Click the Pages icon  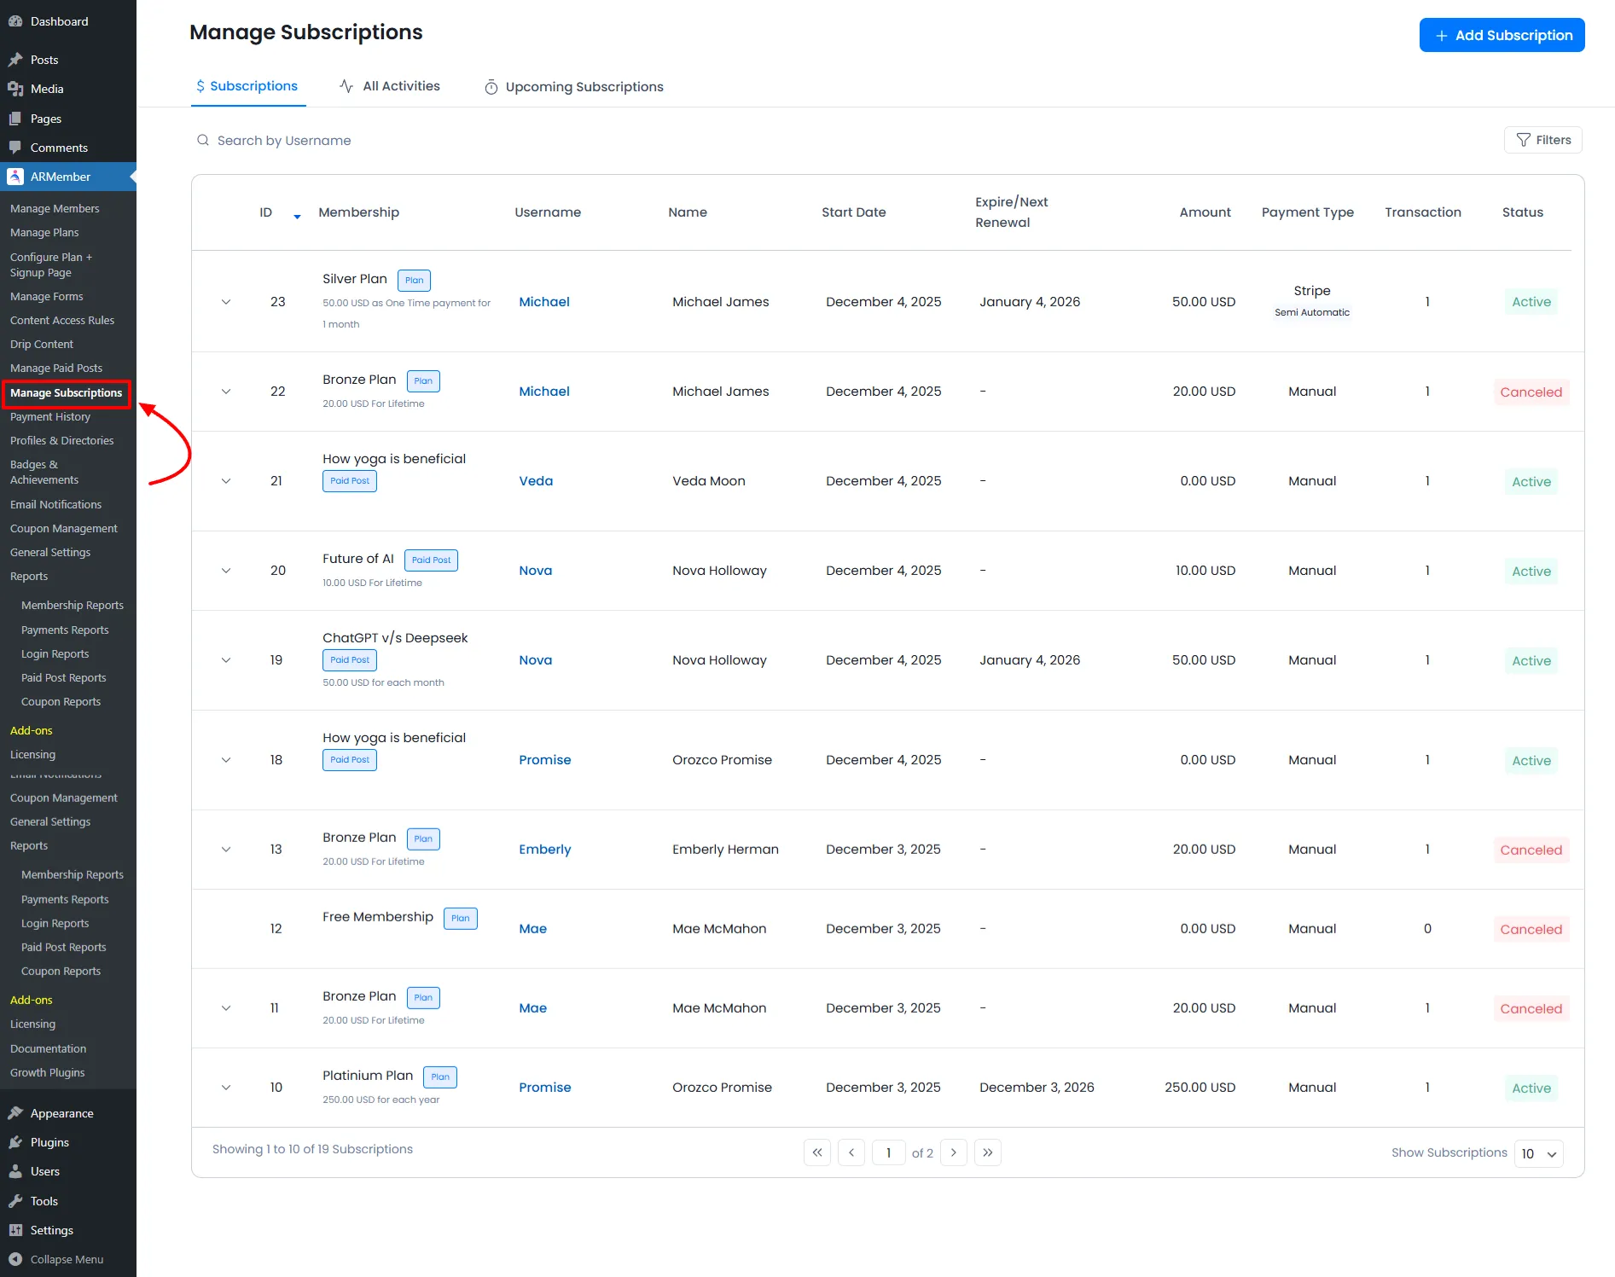[15, 118]
